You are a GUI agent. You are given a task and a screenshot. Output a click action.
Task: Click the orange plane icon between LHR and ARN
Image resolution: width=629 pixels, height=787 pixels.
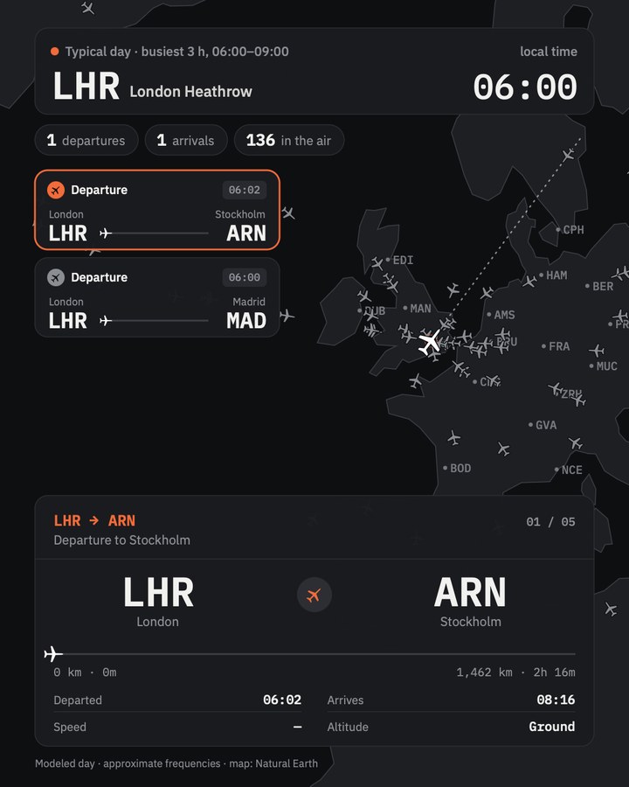[x=314, y=595]
